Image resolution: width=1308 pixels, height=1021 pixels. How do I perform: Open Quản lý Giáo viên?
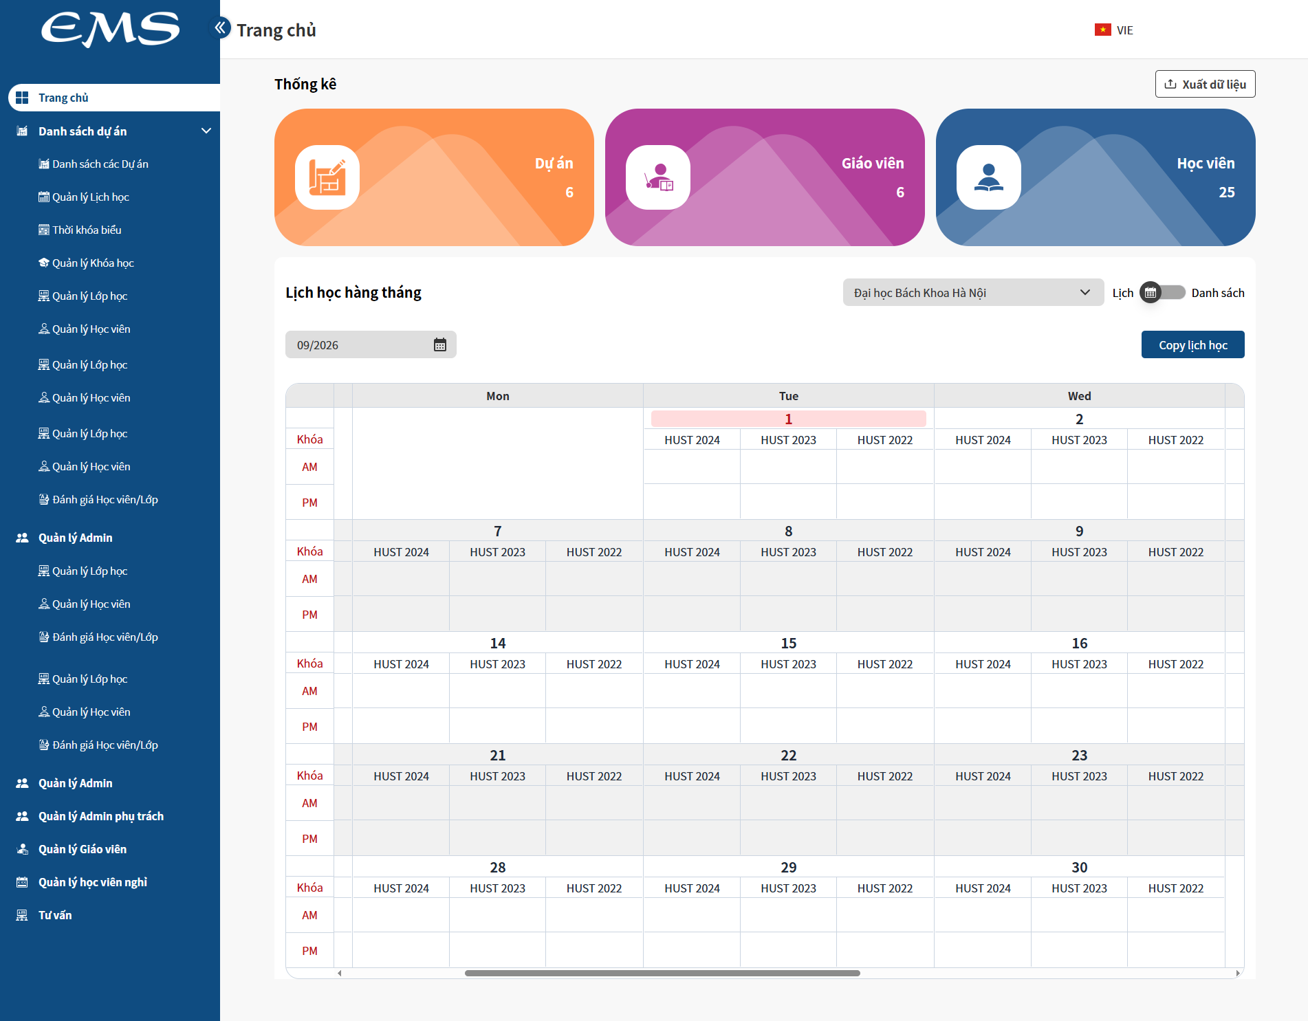coord(83,849)
